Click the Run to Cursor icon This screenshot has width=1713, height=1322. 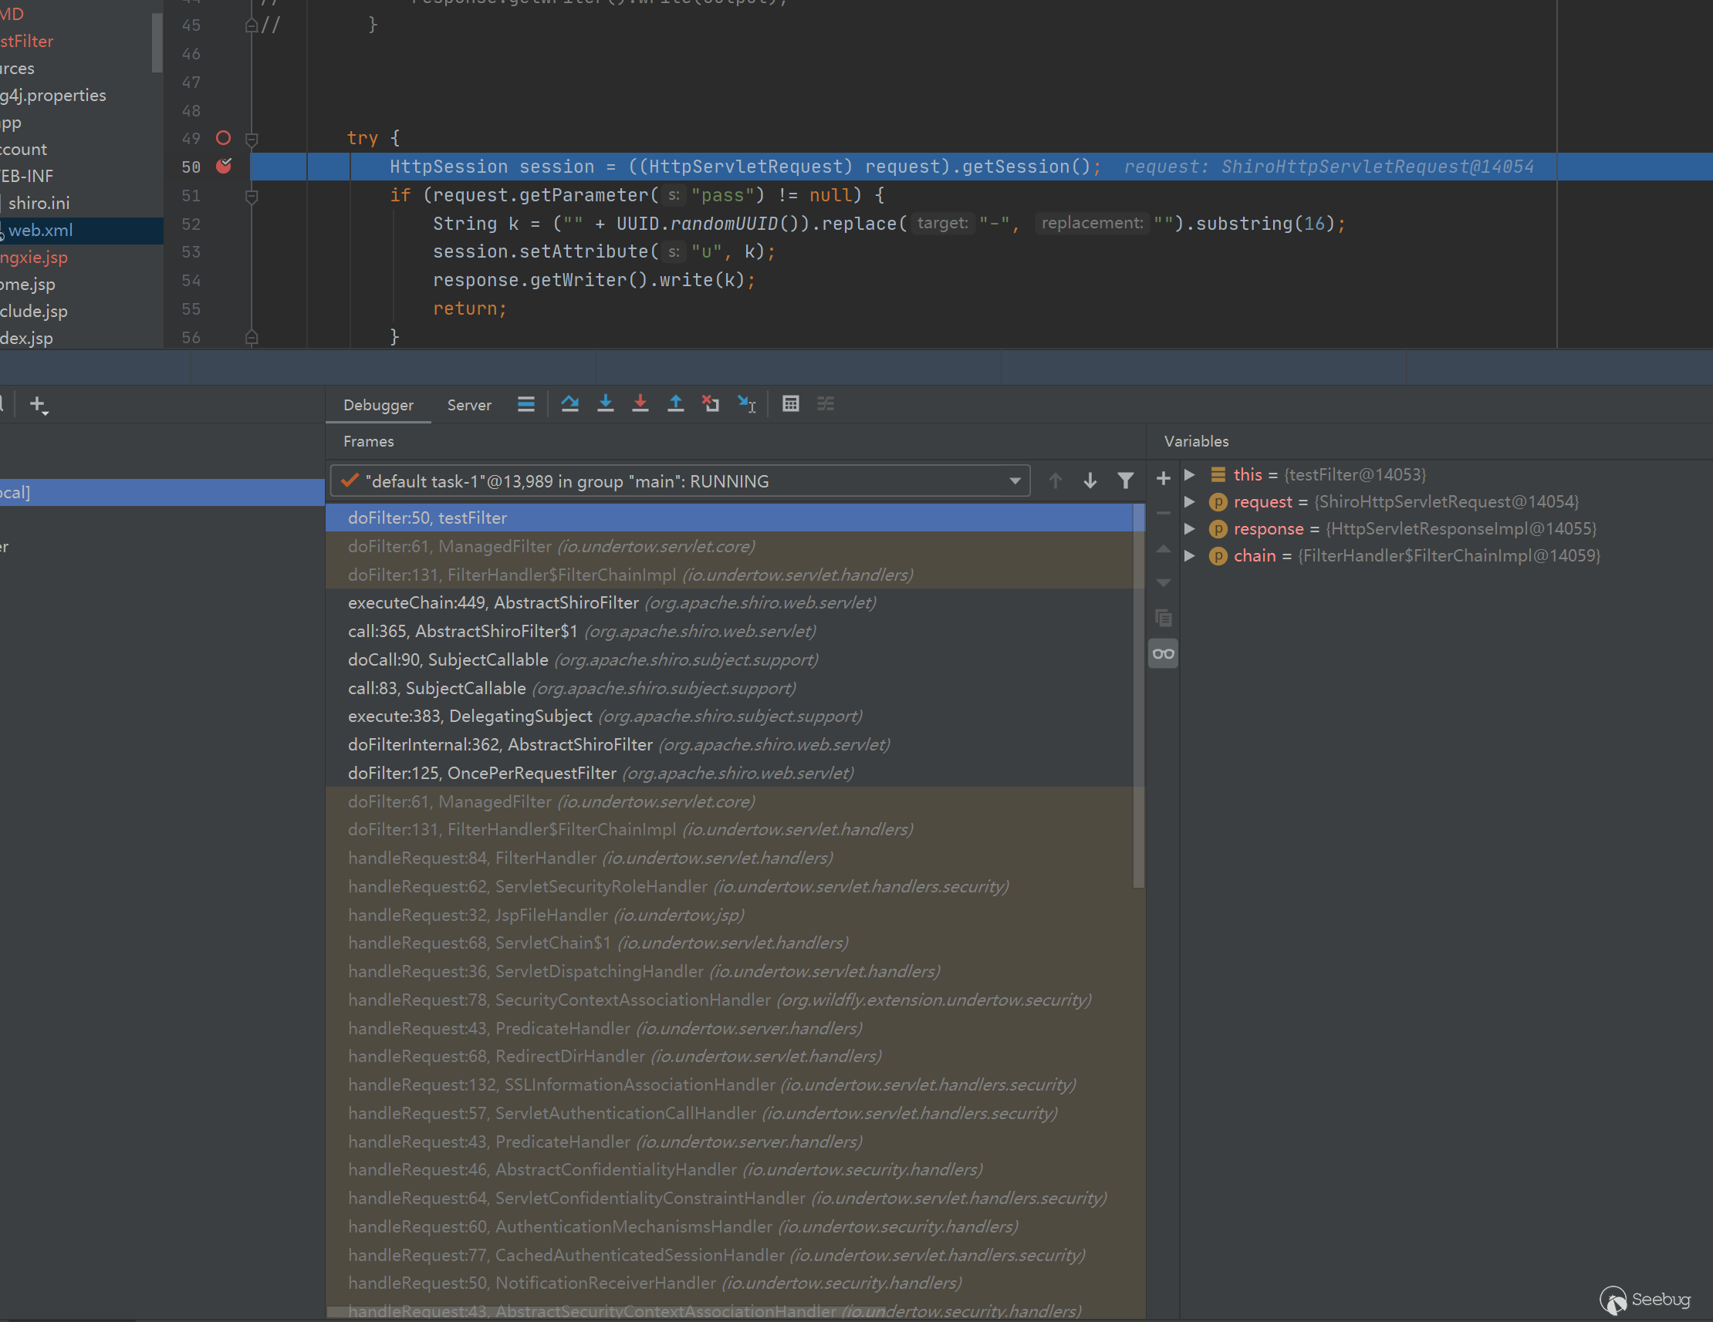[746, 404]
